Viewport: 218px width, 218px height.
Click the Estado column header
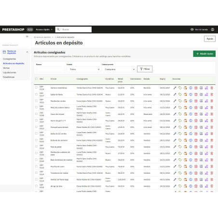[x=147, y=79]
